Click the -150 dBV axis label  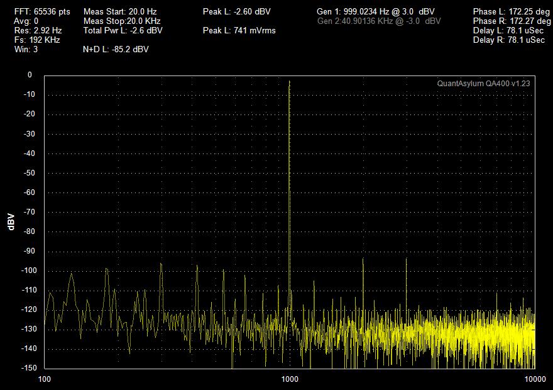point(28,368)
